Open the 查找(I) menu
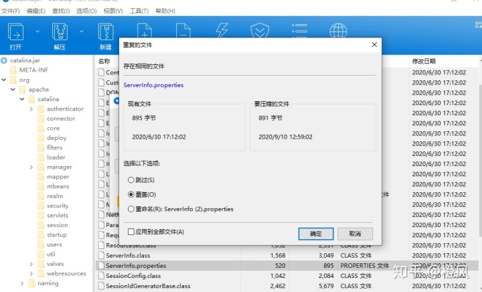 (61, 11)
